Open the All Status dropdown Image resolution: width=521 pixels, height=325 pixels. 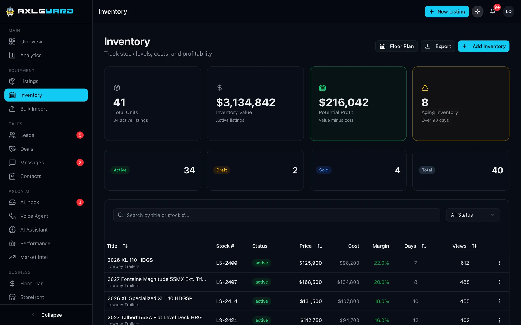(473, 215)
